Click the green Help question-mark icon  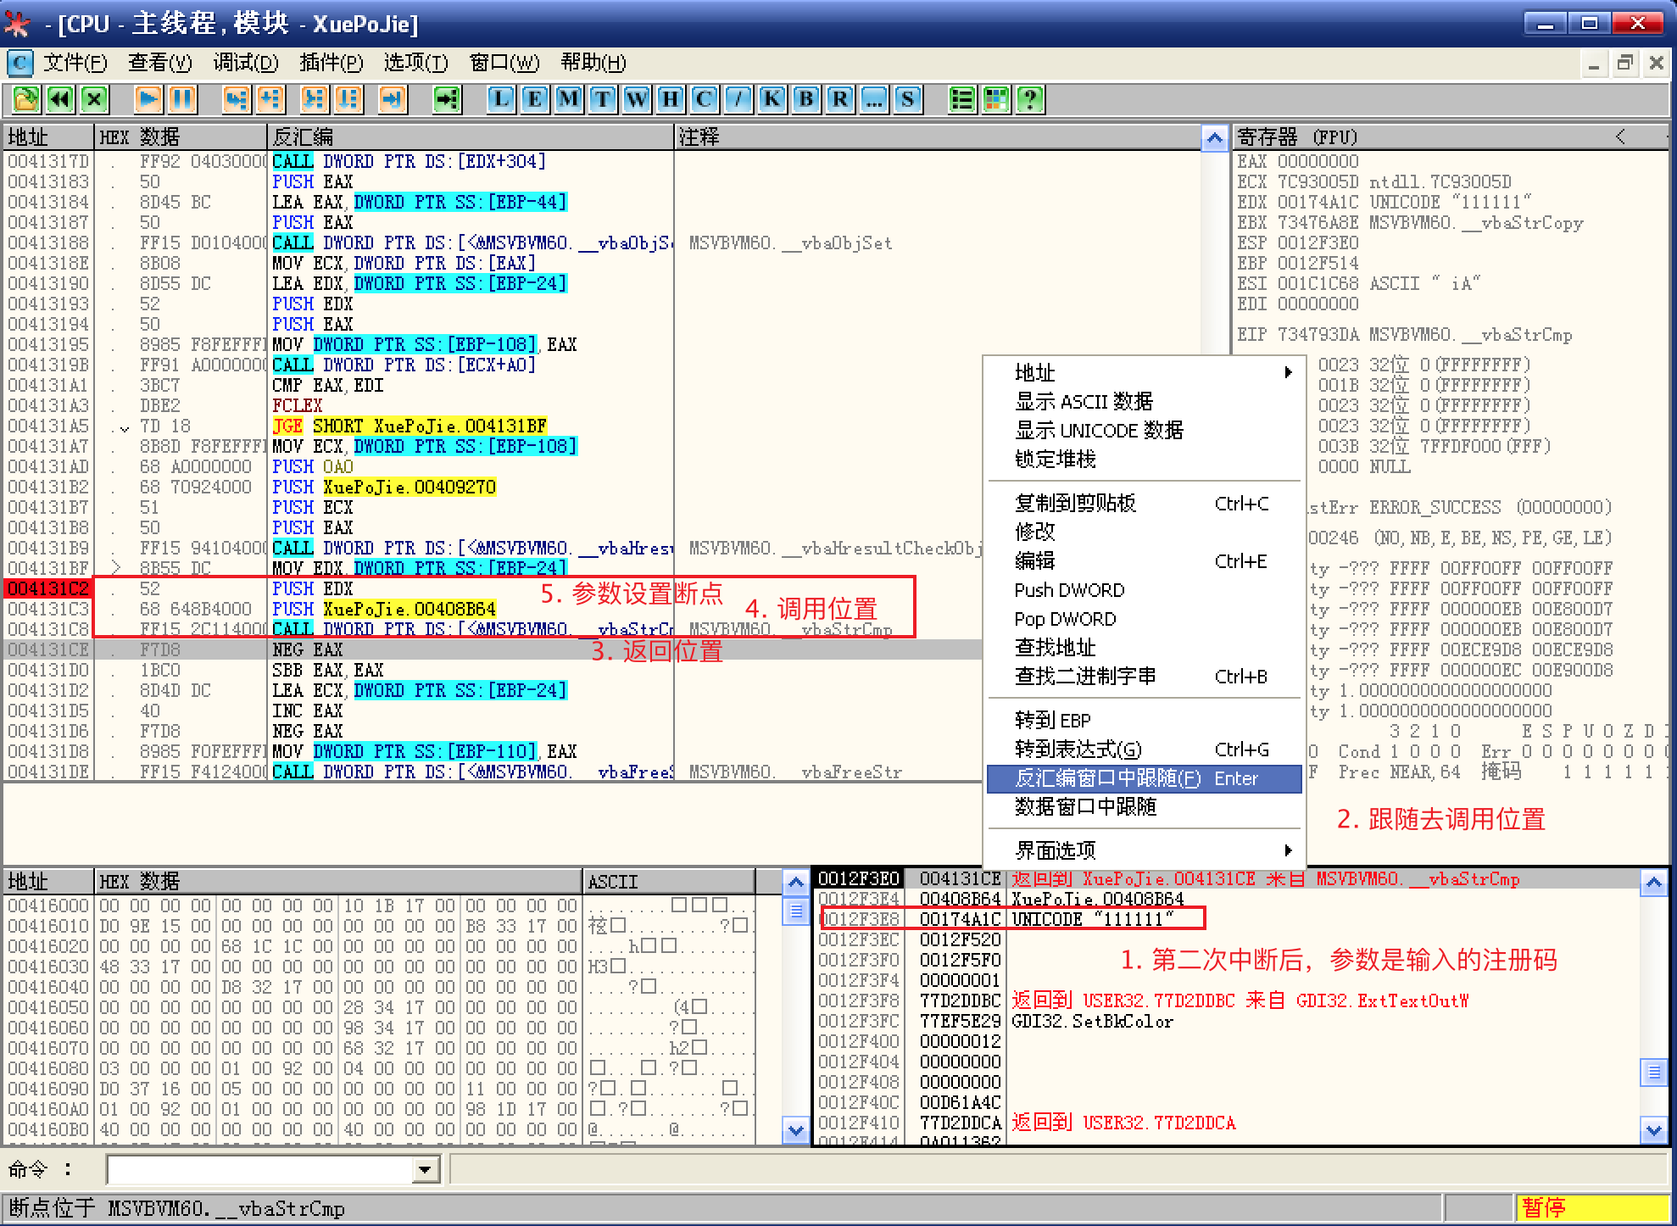point(1030,100)
